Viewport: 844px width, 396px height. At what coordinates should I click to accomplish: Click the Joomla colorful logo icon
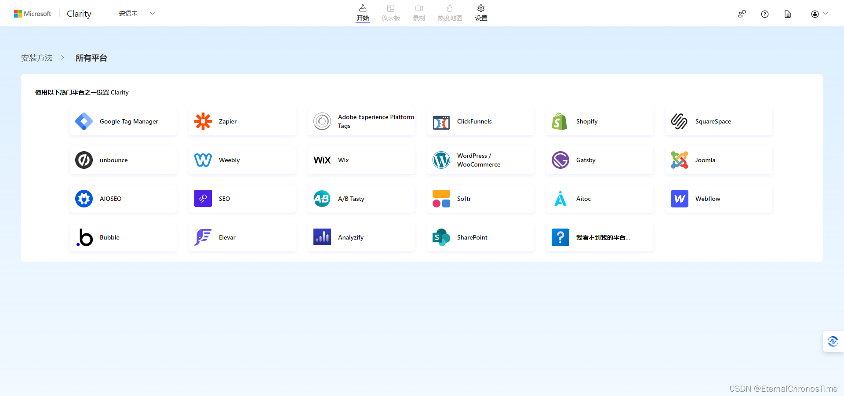tap(680, 160)
